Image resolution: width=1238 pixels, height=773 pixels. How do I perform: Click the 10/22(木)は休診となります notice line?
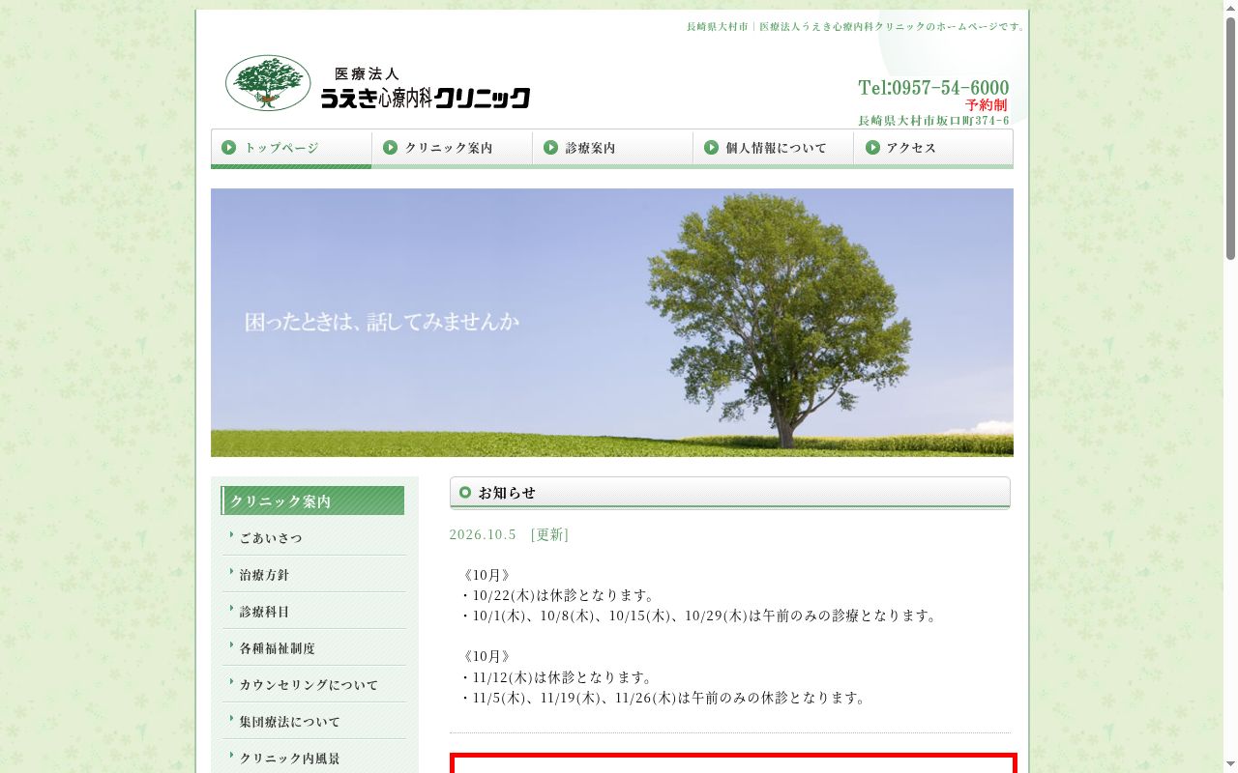point(560,595)
